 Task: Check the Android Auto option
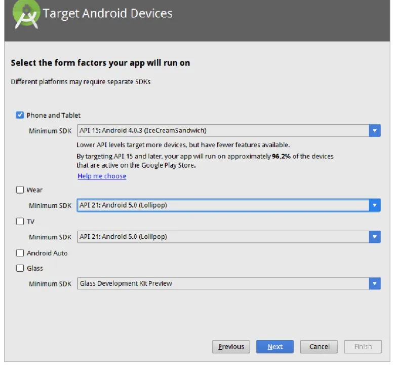click(20, 253)
